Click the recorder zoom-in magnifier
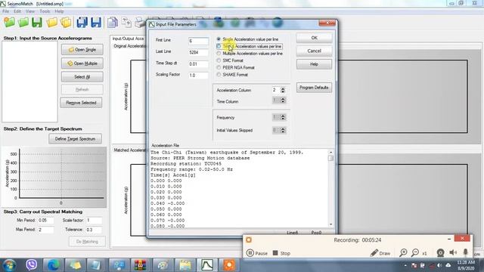 [x=403, y=253]
